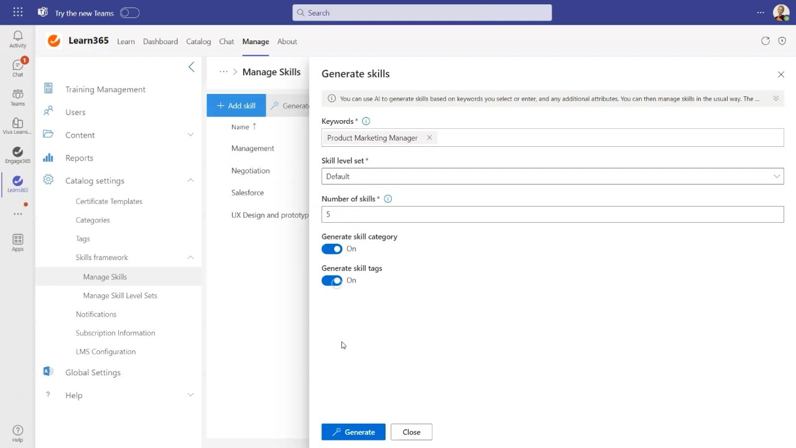Click the shield icon in header
796x448 pixels.
(782, 41)
